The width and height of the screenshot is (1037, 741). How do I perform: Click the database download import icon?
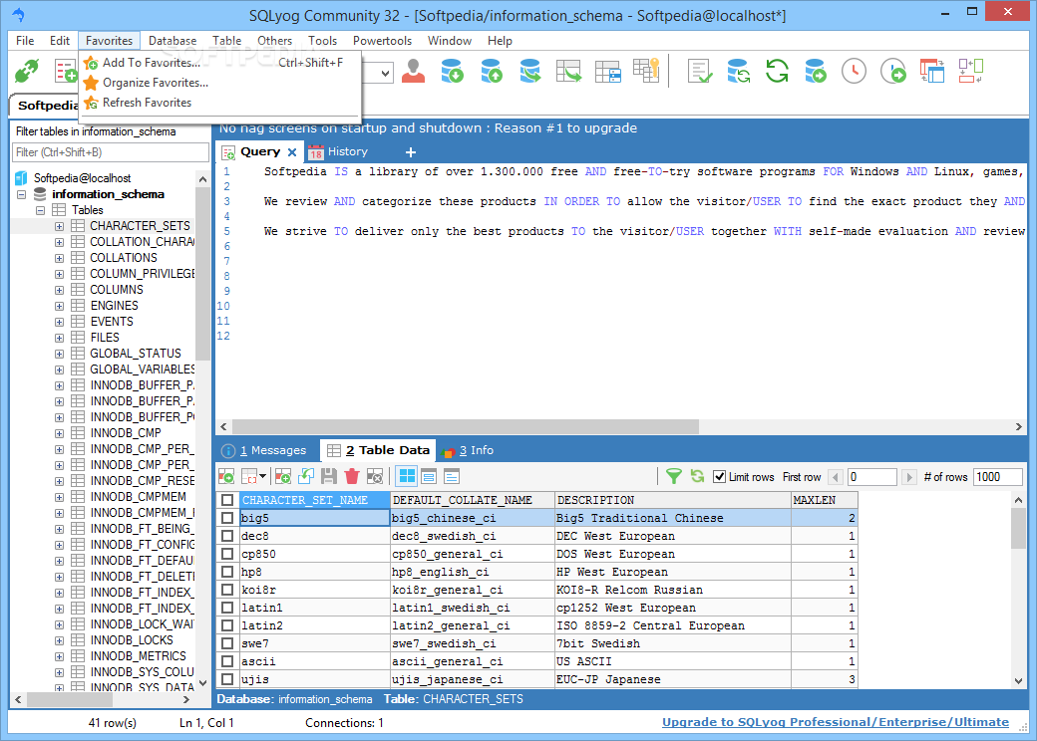point(453,71)
